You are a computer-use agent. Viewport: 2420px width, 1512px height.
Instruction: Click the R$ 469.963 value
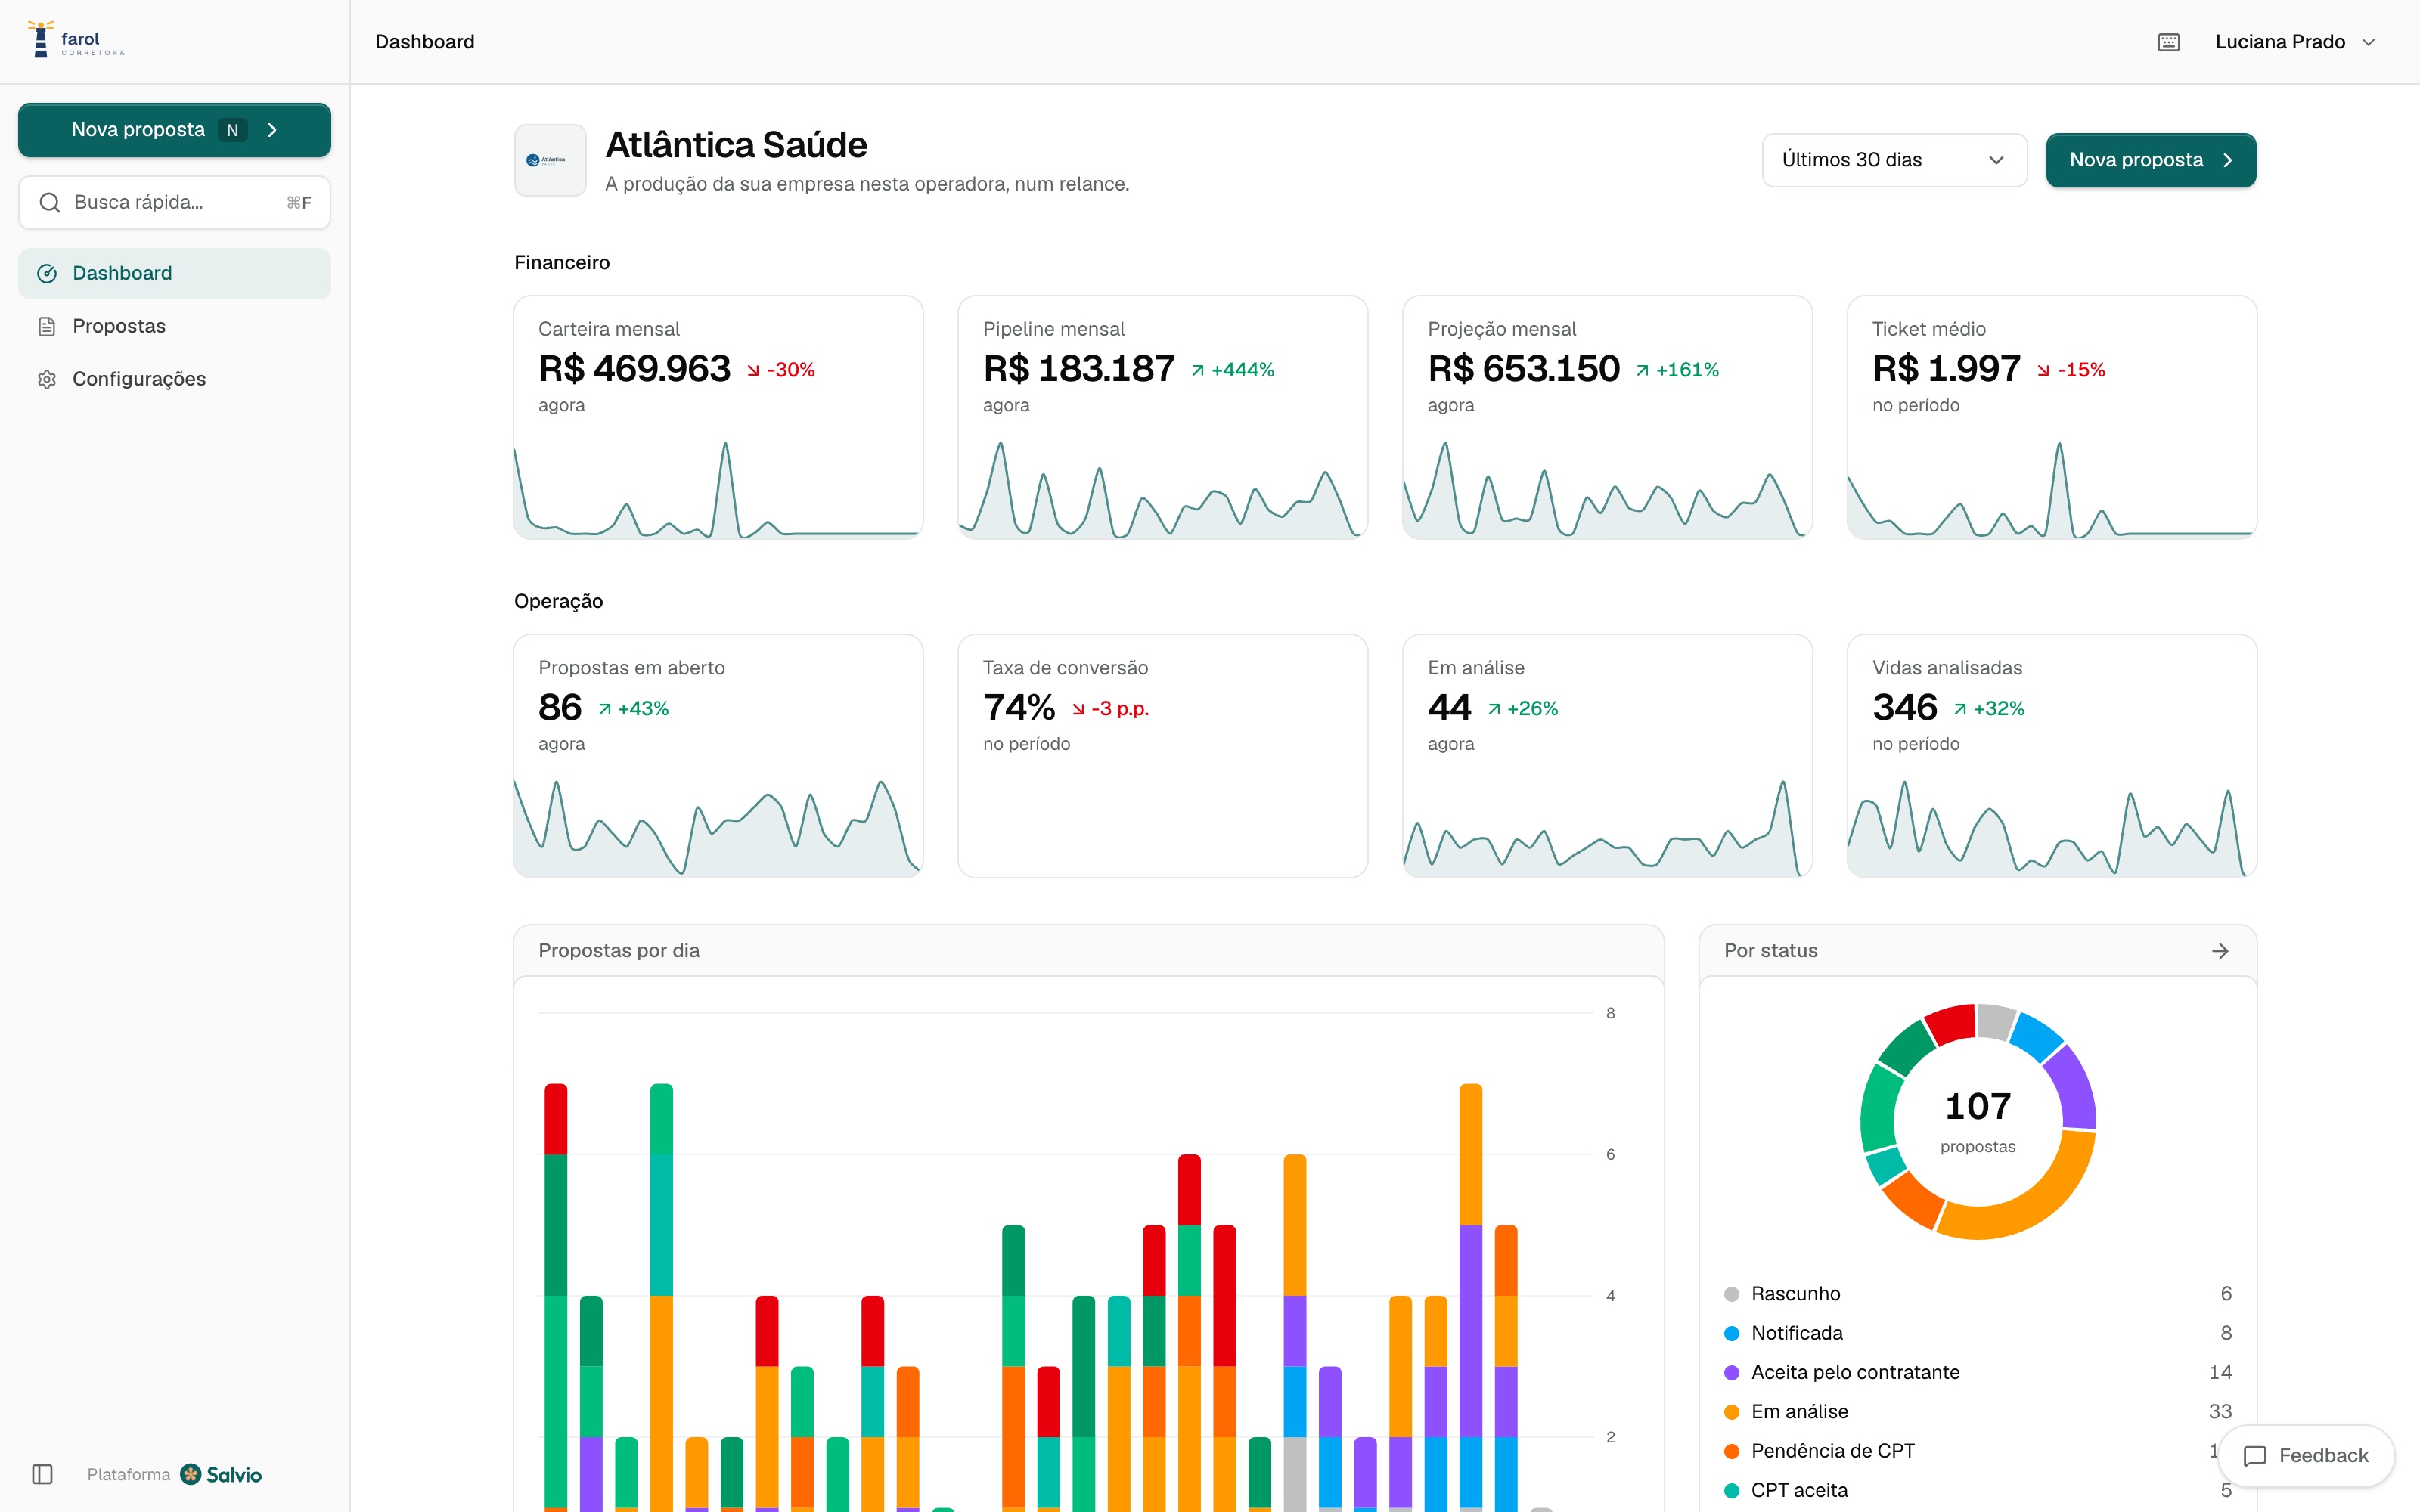[x=634, y=369]
